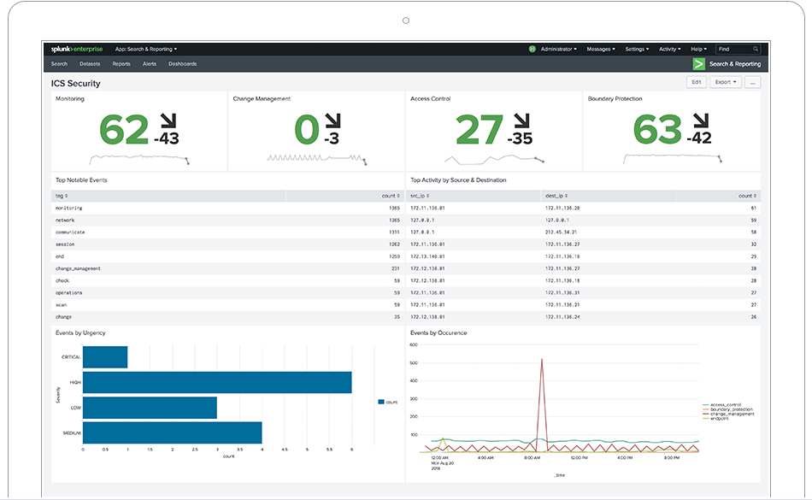Click destination IP 172.11.136.20
The height and width of the screenshot is (500, 812).
[x=562, y=208]
